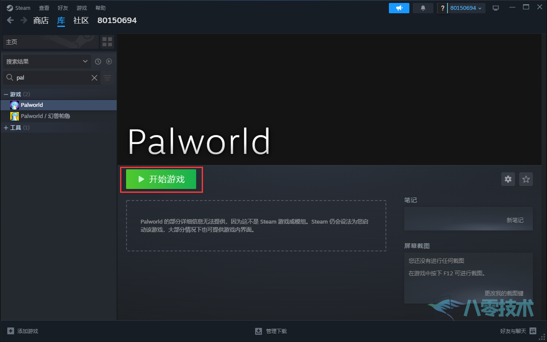The image size is (547, 342).
Task: Toggle the collections grid view icon
Action: (x=107, y=42)
